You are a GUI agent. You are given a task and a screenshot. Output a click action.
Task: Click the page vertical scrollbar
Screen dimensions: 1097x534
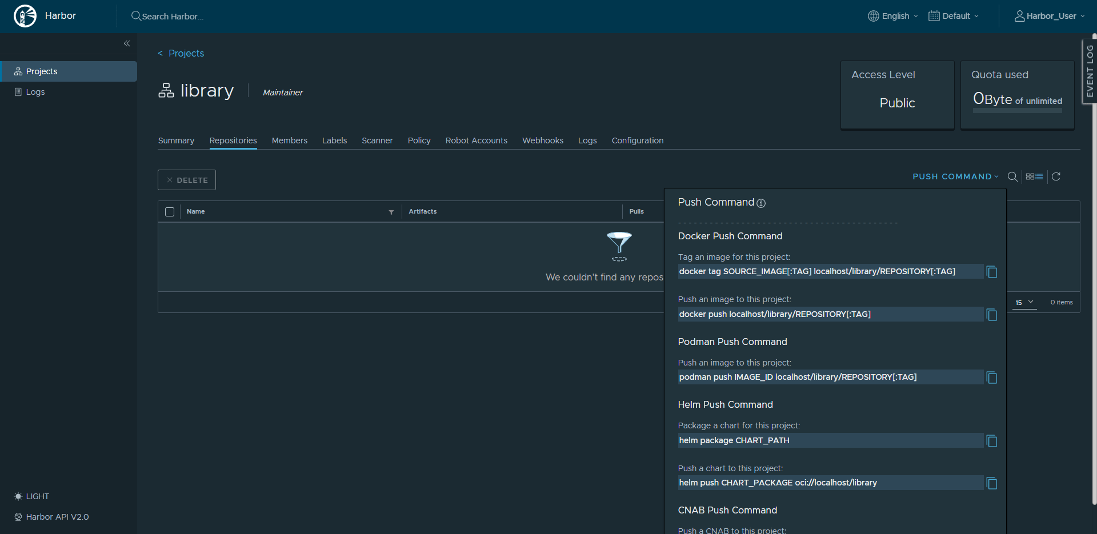(1094, 268)
